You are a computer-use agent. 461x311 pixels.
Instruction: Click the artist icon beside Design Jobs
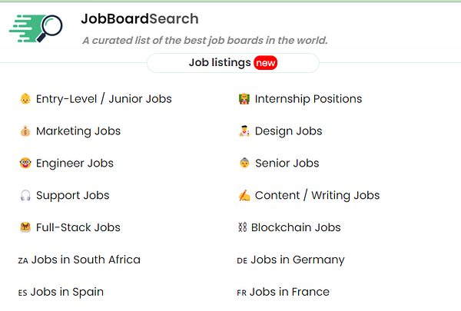[244, 131]
